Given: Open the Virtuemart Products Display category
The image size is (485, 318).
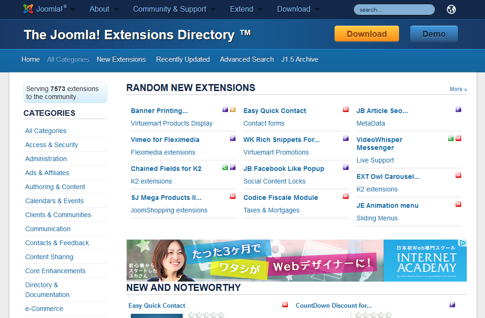Looking at the screenshot, I should tap(171, 123).
